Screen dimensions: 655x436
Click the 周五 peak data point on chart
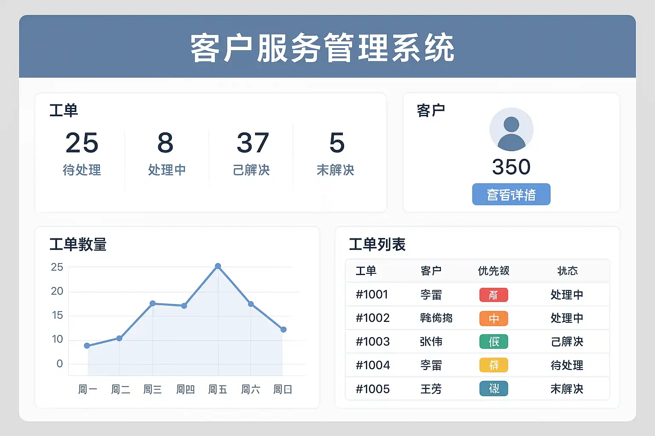(x=218, y=266)
